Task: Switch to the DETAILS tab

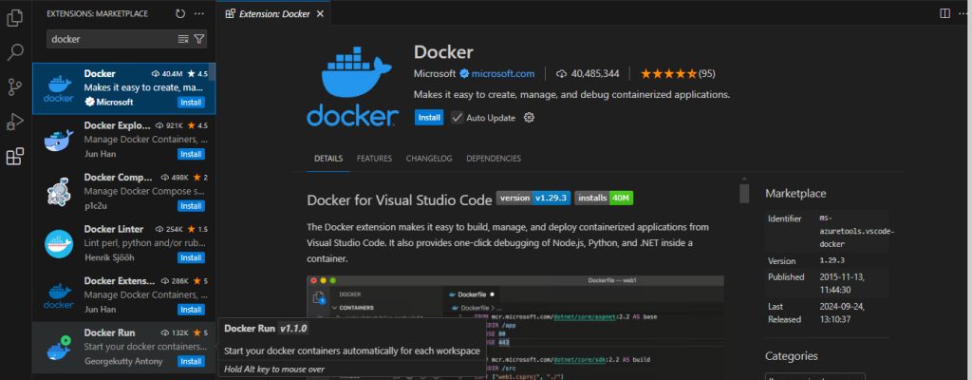Action: (328, 159)
